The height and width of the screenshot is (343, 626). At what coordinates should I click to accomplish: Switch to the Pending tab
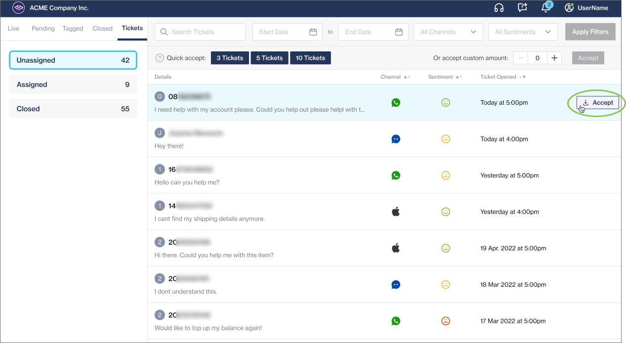click(43, 29)
